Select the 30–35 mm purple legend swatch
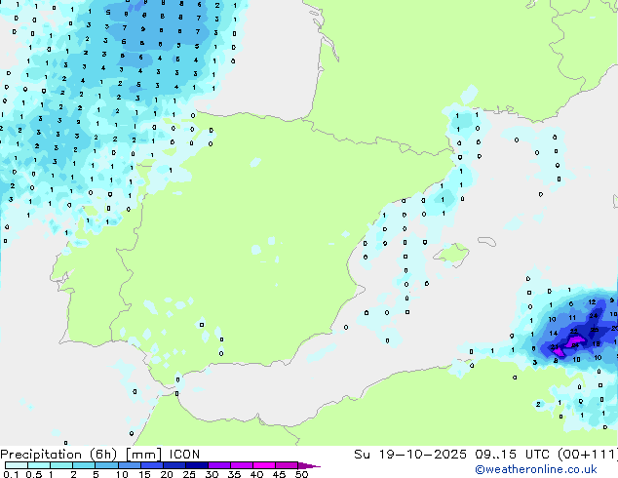The image size is (618, 478). click(x=218, y=465)
